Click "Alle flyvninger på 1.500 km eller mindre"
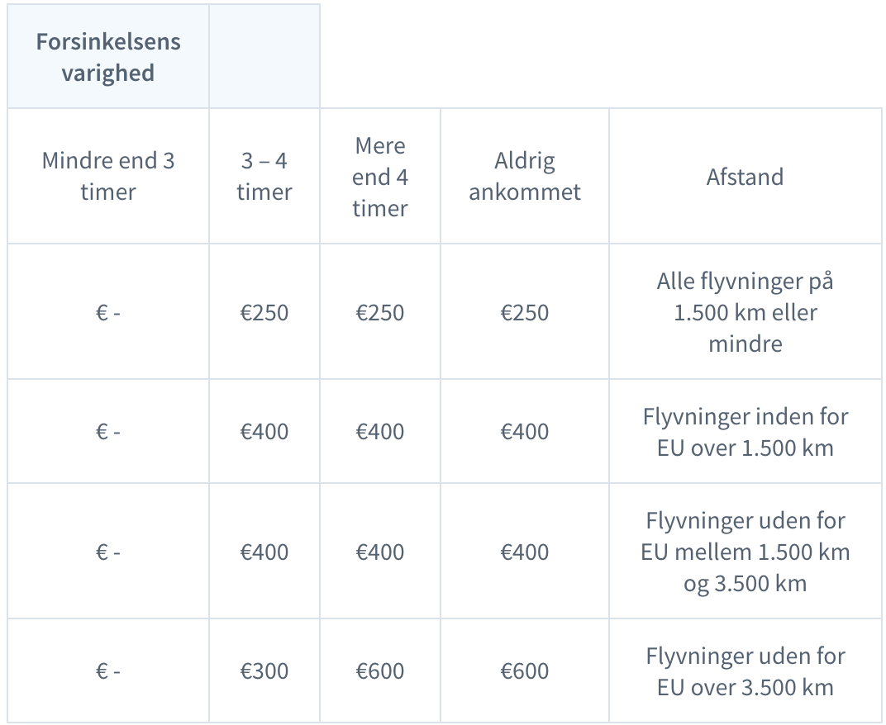The width and height of the screenshot is (886, 725). point(745,312)
